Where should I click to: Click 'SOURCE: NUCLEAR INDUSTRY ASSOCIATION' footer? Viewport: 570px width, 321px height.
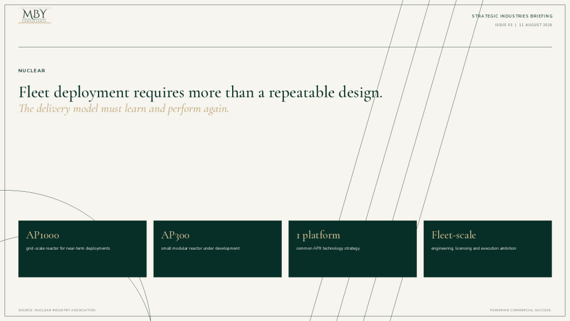57,310
